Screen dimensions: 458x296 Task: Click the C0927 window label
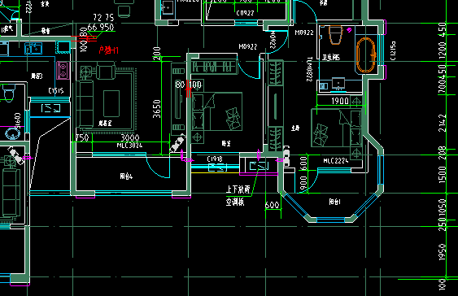(x=245, y=13)
